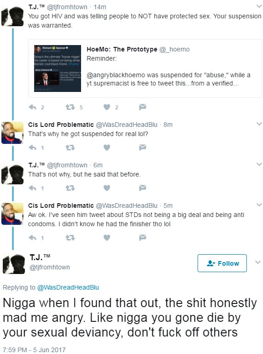The height and width of the screenshot is (354, 263).
Task: Retweet 'That's why he got suspended' tweet
Action: pos(70,148)
